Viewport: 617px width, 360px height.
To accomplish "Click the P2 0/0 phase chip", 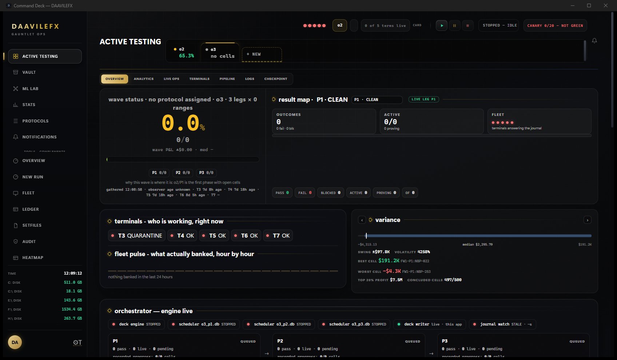I will pyautogui.click(x=183, y=173).
